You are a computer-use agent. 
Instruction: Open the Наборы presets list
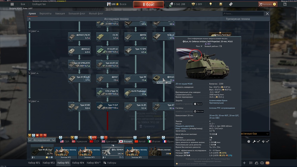point(110,163)
